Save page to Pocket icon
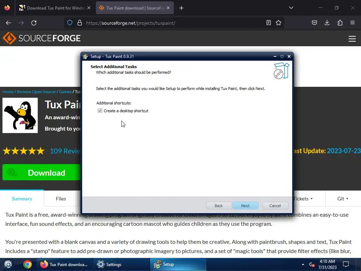The width and height of the screenshot is (361, 271). (314, 23)
